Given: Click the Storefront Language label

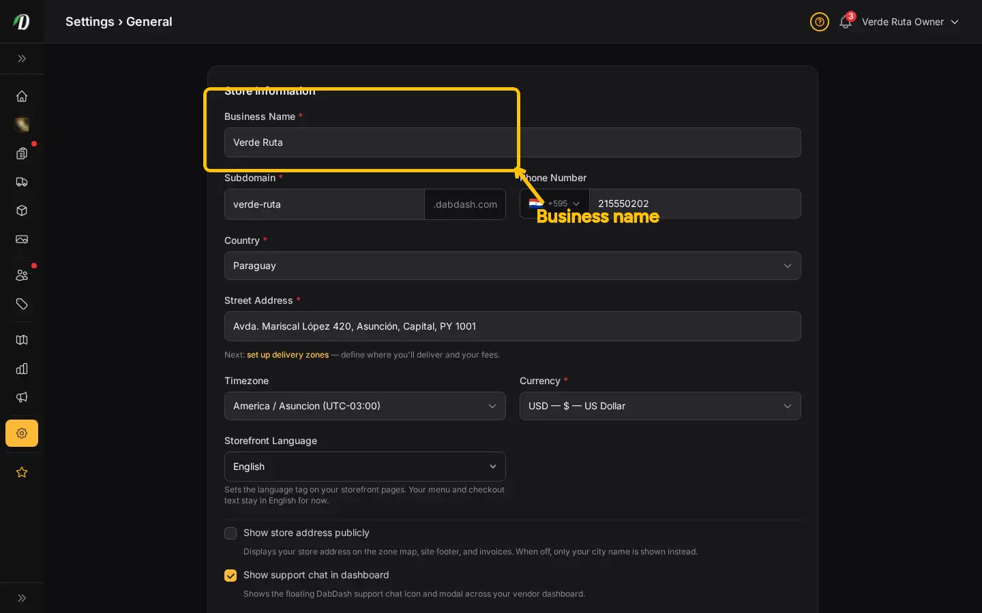Looking at the screenshot, I should click(x=271, y=441).
